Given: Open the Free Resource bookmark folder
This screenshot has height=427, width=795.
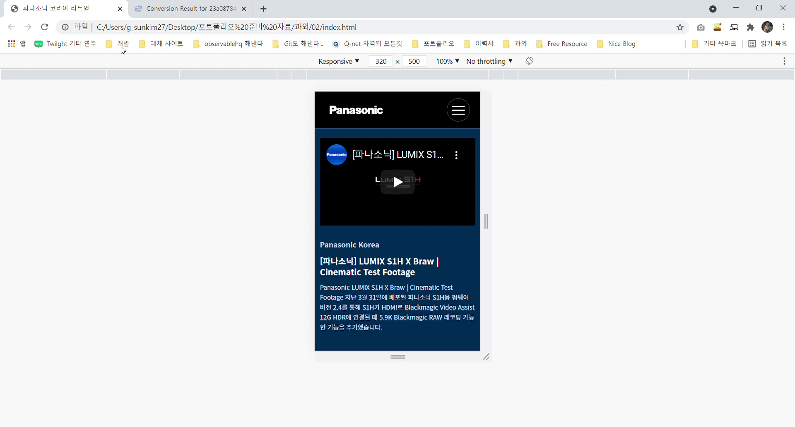Looking at the screenshot, I should pos(562,44).
